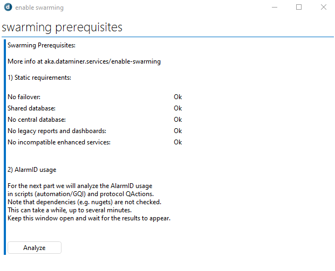Click Ok status beside incompatible enhanced services
This screenshot has width=335, height=271.
pyautogui.click(x=178, y=142)
